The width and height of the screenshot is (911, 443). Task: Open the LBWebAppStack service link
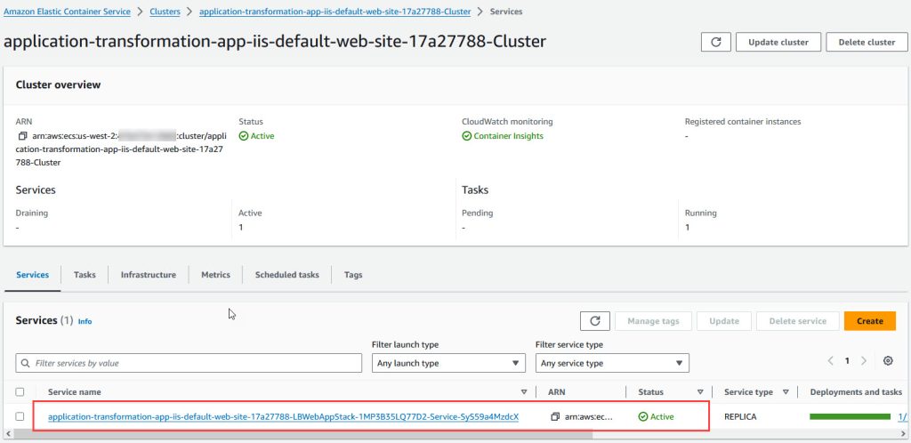[x=284, y=417]
